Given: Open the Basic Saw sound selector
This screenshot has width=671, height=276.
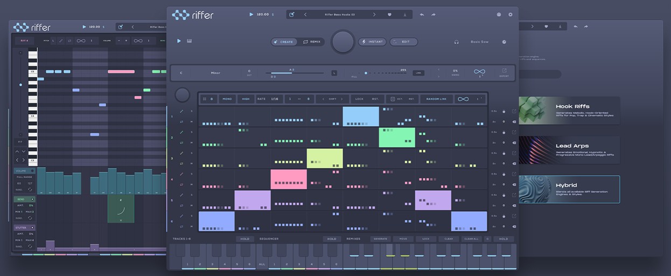Looking at the screenshot, I should pyautogui.click(x=479, y=41).
